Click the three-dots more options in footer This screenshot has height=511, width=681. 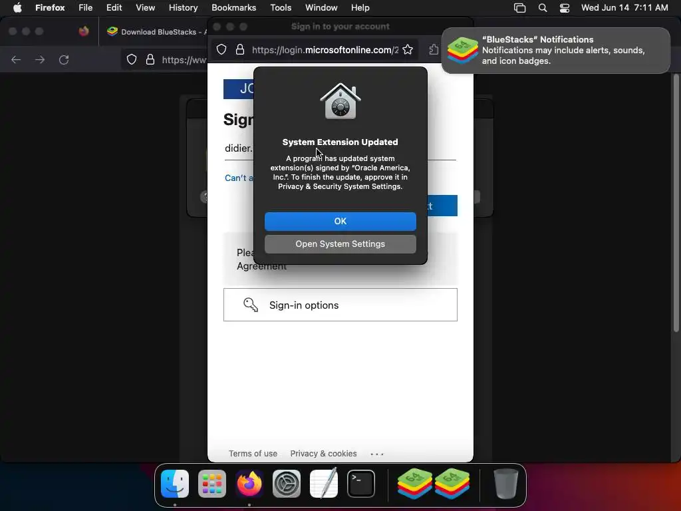coord(377,454)
